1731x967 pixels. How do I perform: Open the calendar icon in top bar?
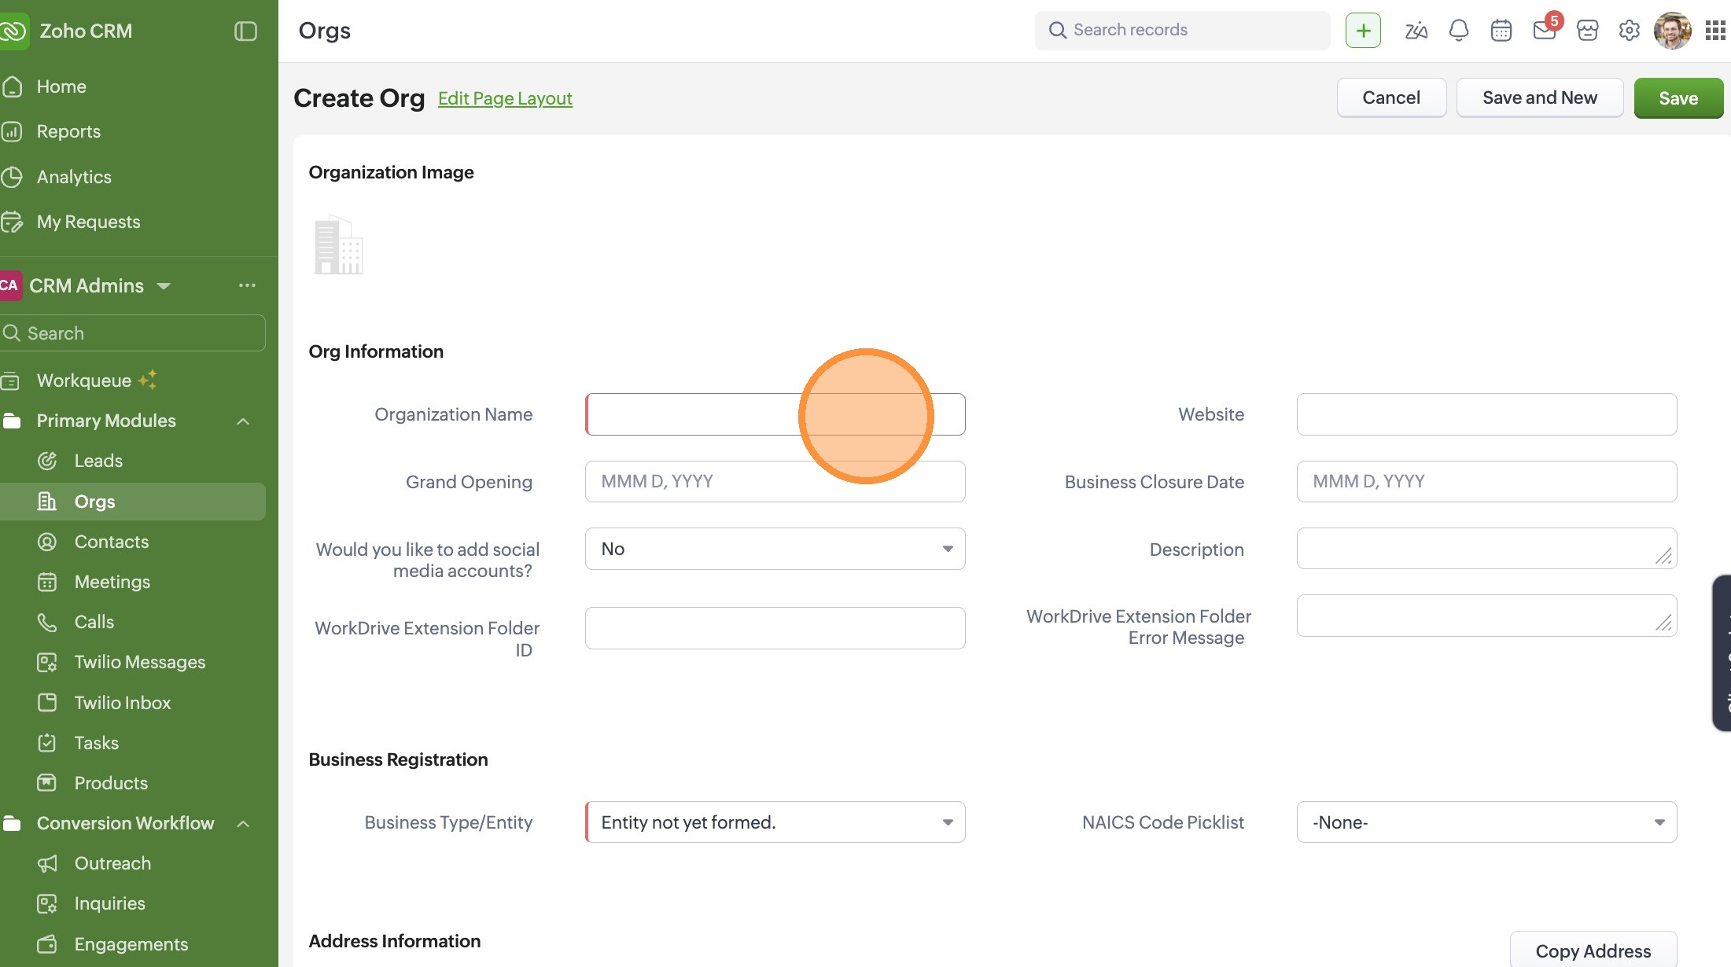point(1501,31)
